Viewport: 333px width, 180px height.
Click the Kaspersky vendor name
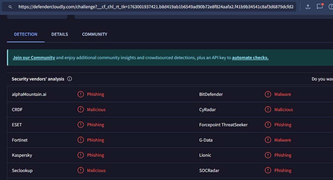pos(22,155)
